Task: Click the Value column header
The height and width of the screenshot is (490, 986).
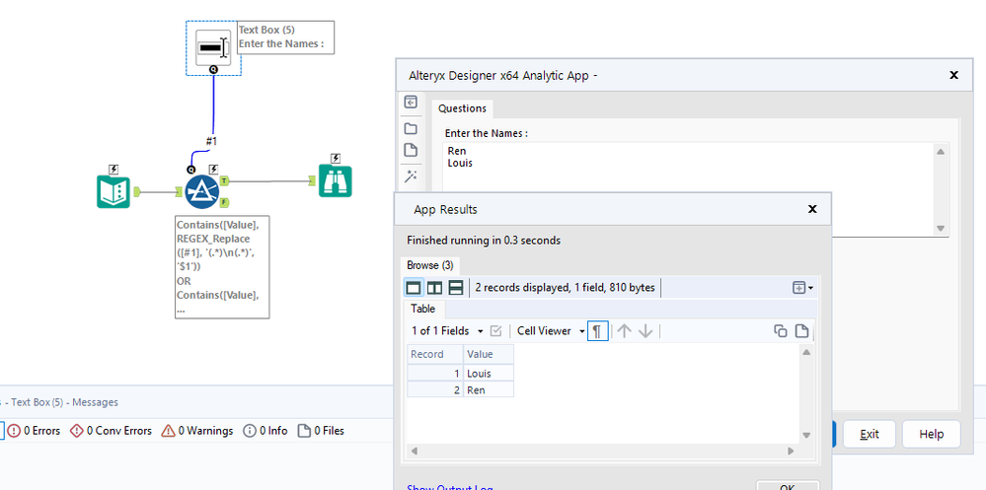Action: [x=489, y=354]
